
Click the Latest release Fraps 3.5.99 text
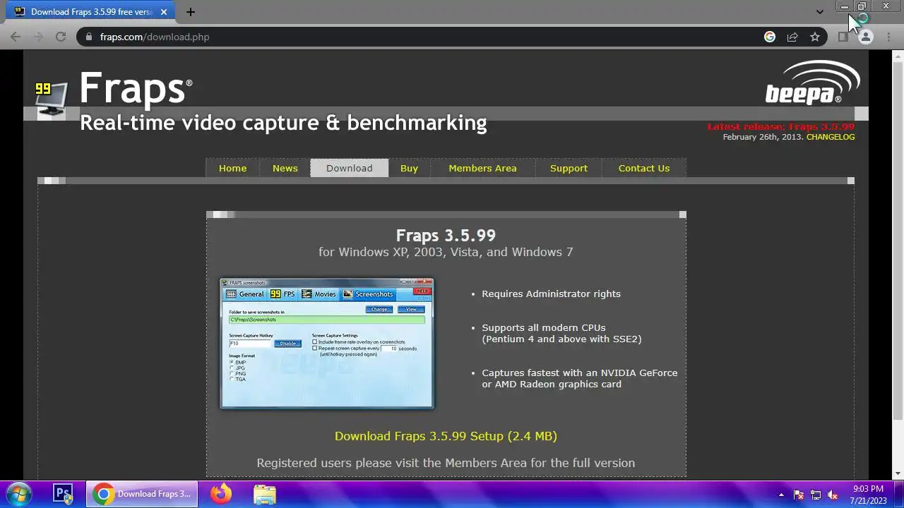tap(781, 127)
